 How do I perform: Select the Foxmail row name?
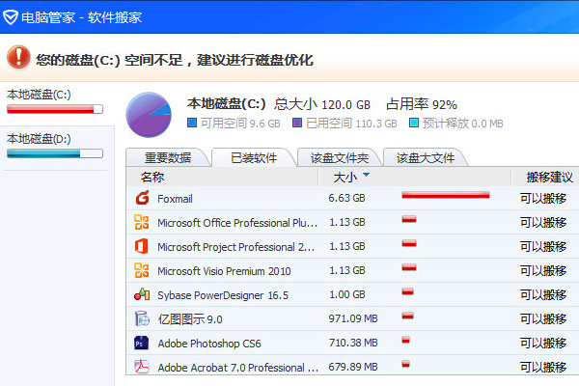[x=175, y=199]
